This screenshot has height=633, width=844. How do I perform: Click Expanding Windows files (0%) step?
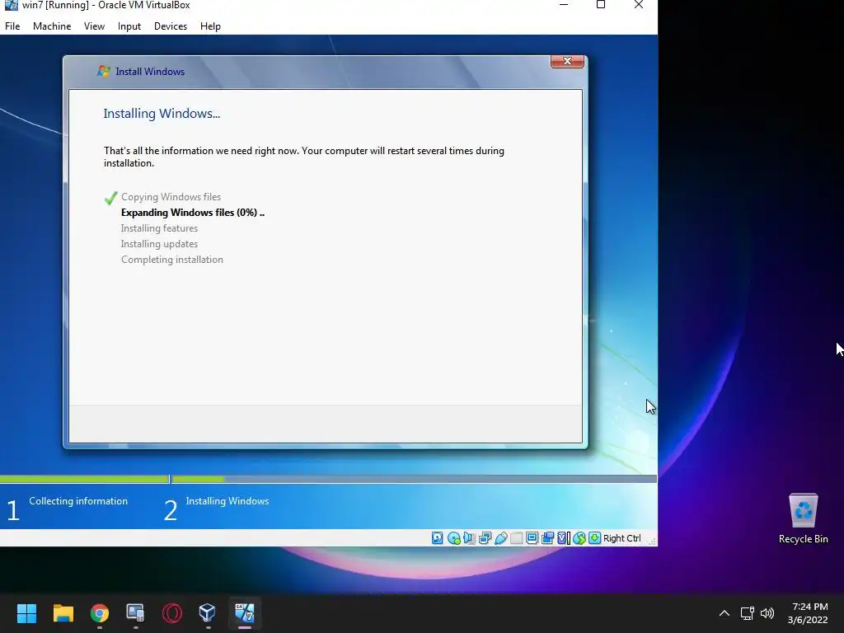(x=193, y=213)
